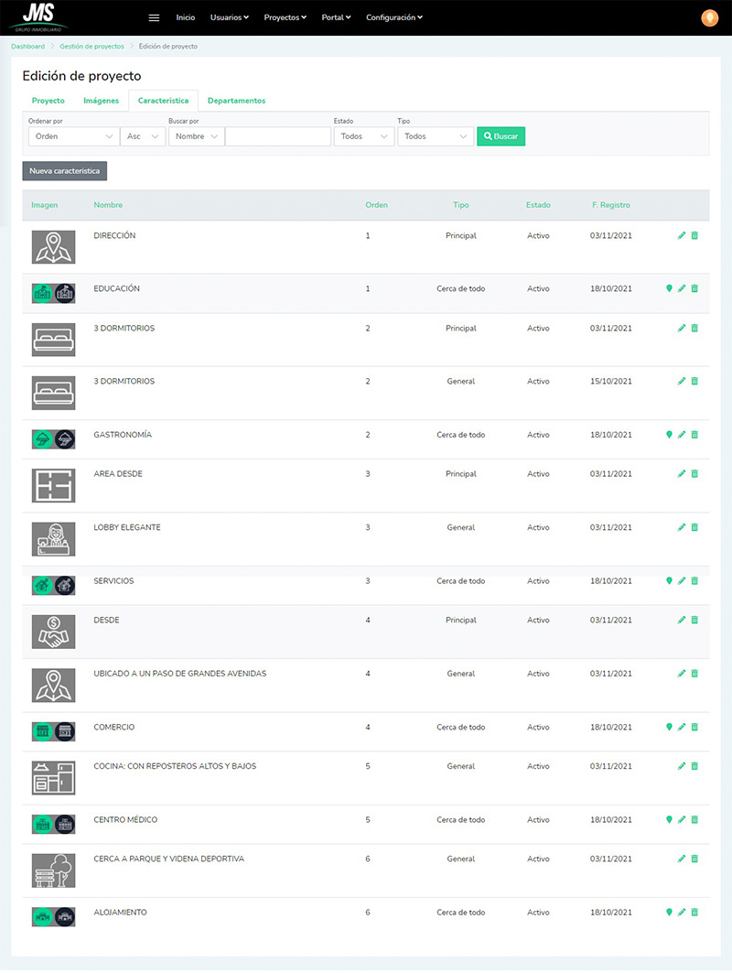Screen dimensions: 732x973
Task: Click the Tipo column header
Action: [x=461, y=205]
